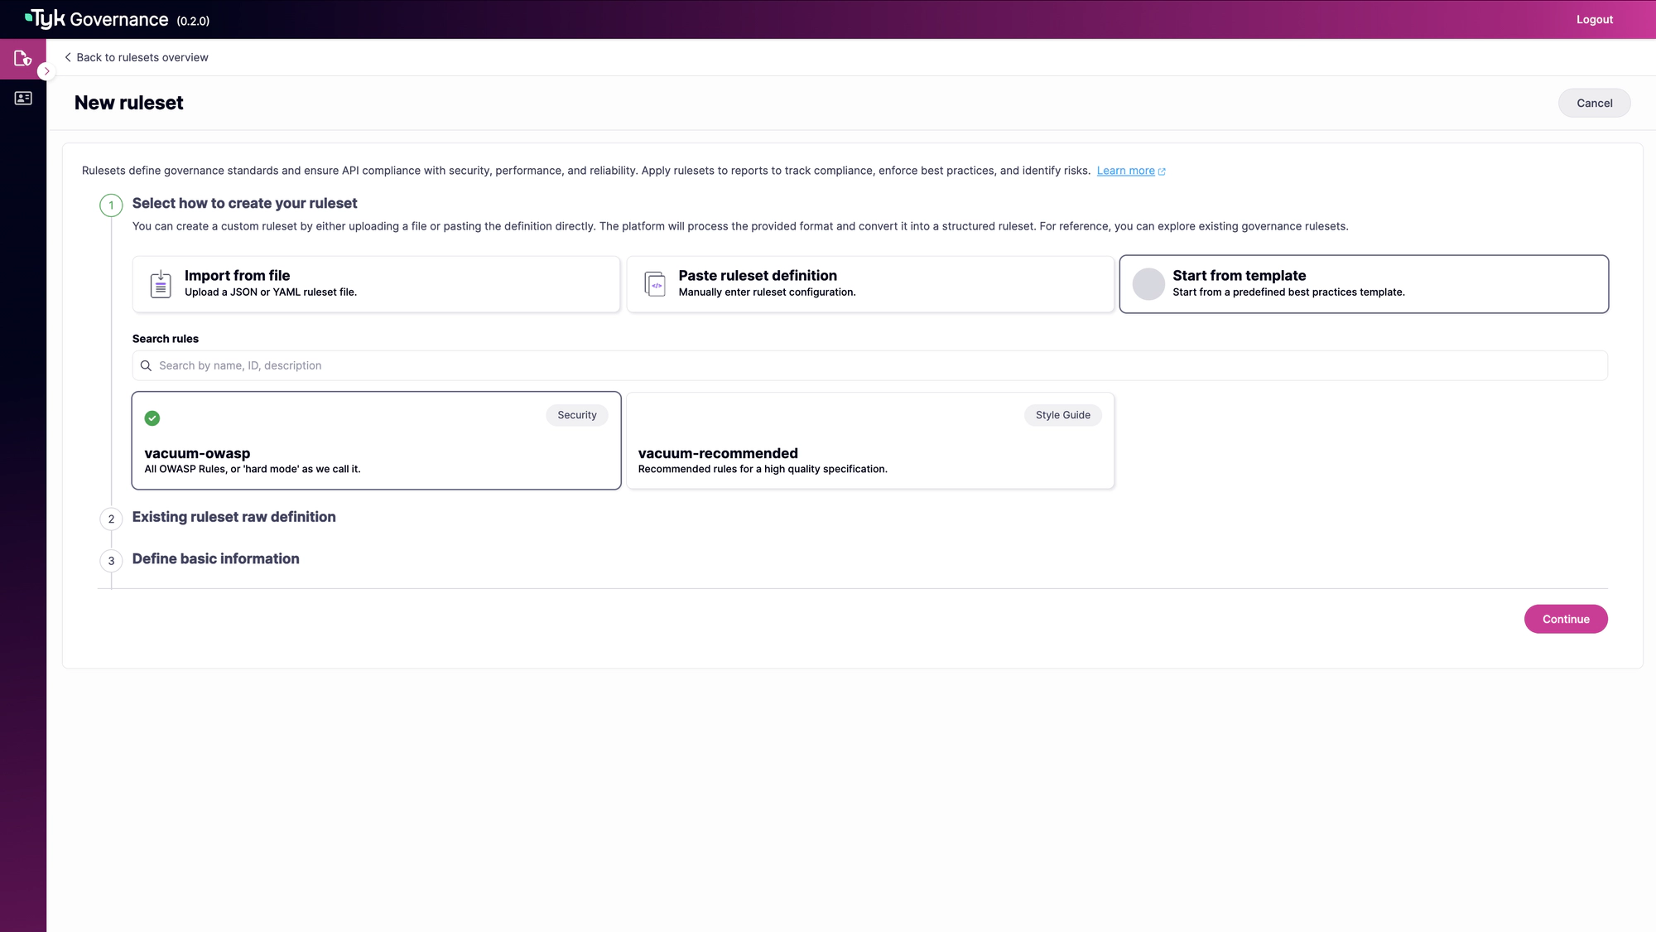The image size is (1656, 932).
Task: Click the Tyk Governance logo
Action: click(98, 19)
